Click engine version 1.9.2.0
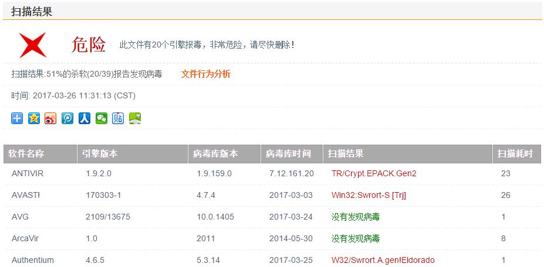 [99, 173]
